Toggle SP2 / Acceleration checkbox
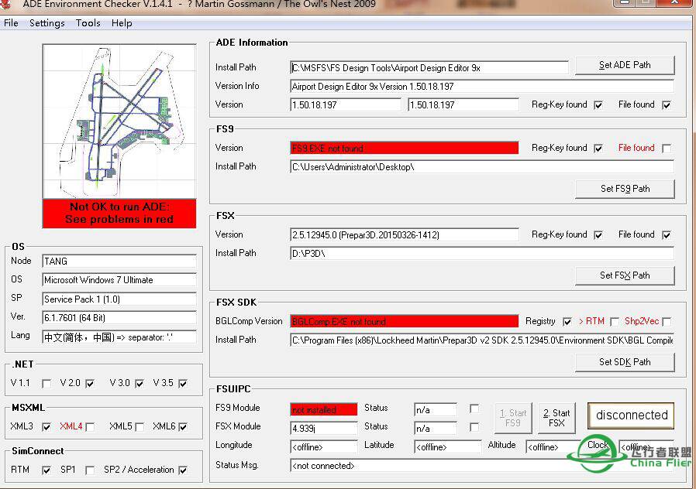The width and height of the screenshot is (696, 489). pyautogui.click(x=183, y=470)
